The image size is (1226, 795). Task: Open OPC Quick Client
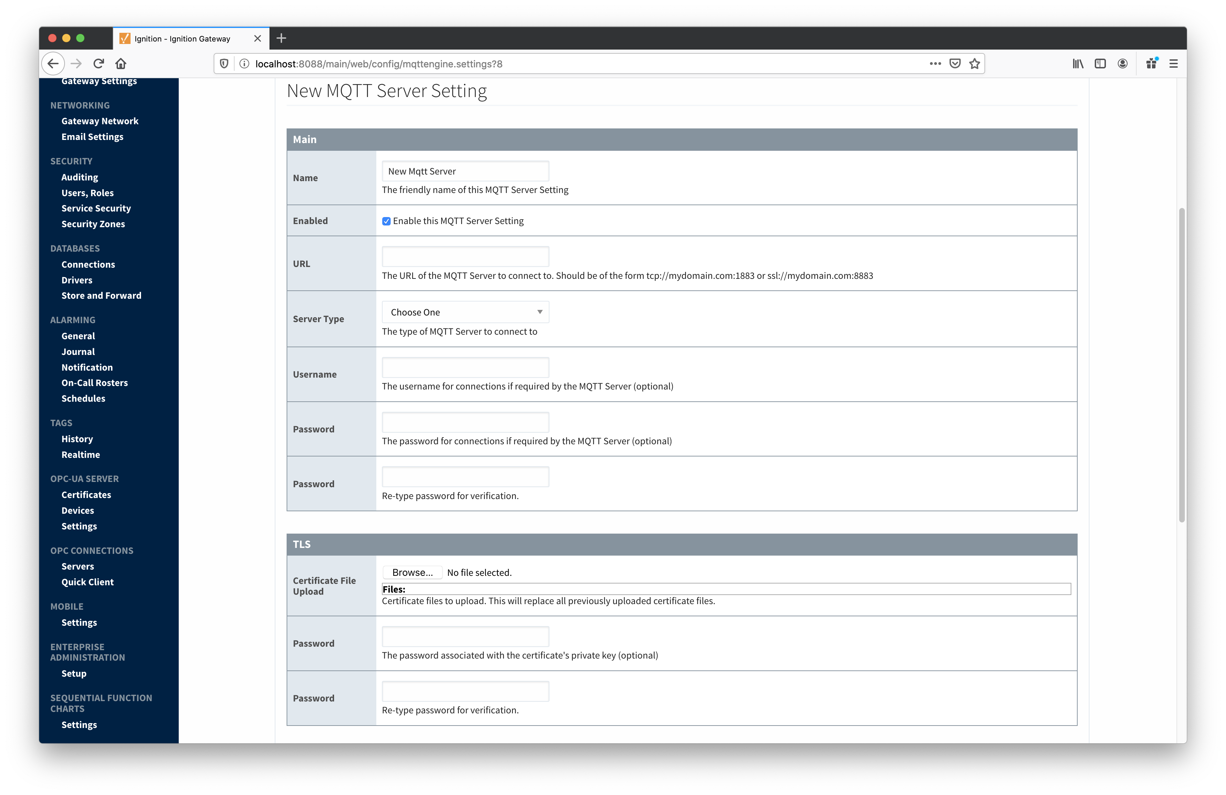click(88, 582)
